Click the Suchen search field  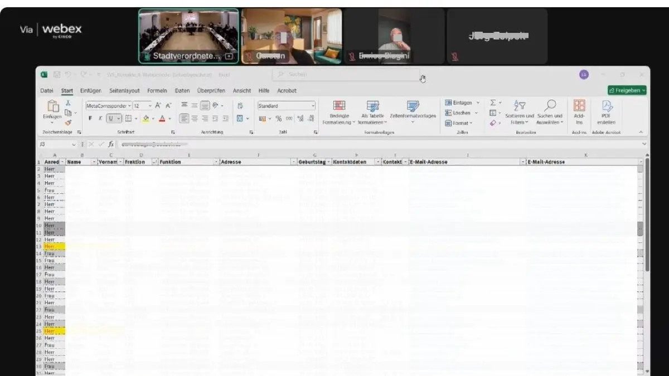(346, 75)
